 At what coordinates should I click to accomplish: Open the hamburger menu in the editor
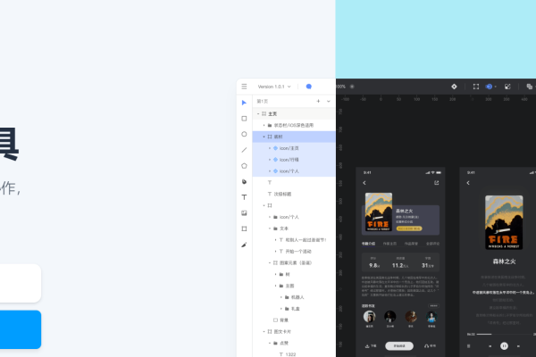coord(244,87)
